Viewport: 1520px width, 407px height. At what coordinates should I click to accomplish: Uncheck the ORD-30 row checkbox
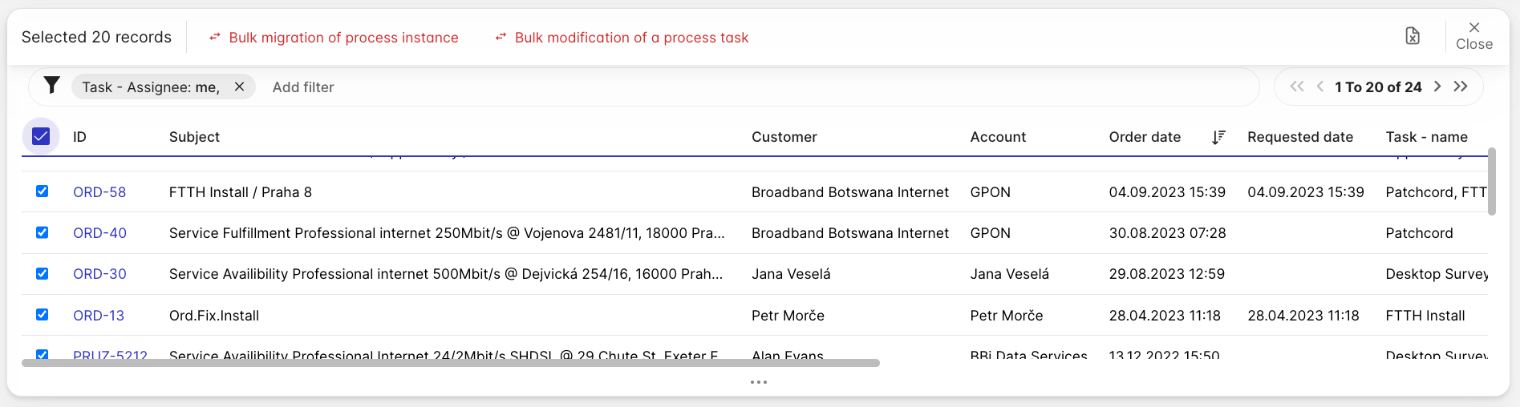click(x=43, y=273)
